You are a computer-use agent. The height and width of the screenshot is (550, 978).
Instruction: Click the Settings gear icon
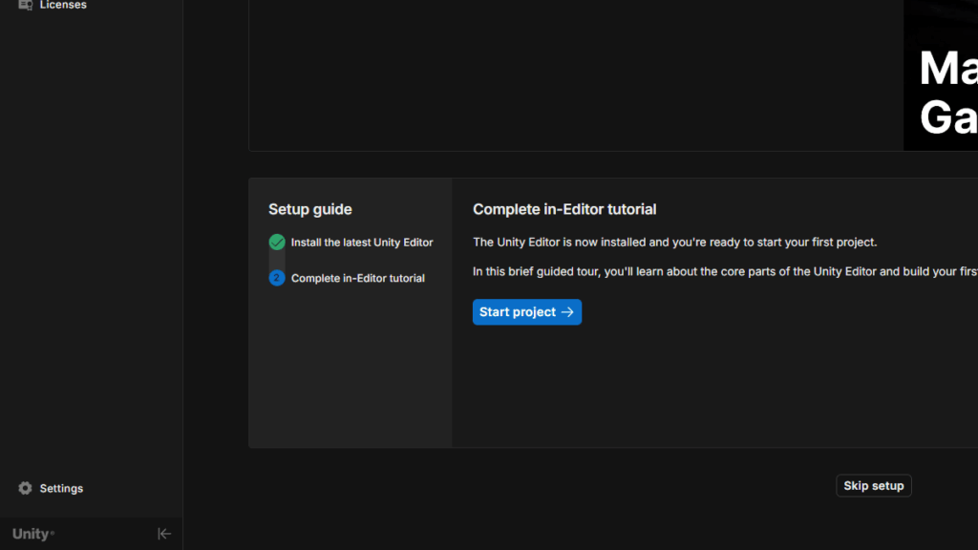click(26, 488)
